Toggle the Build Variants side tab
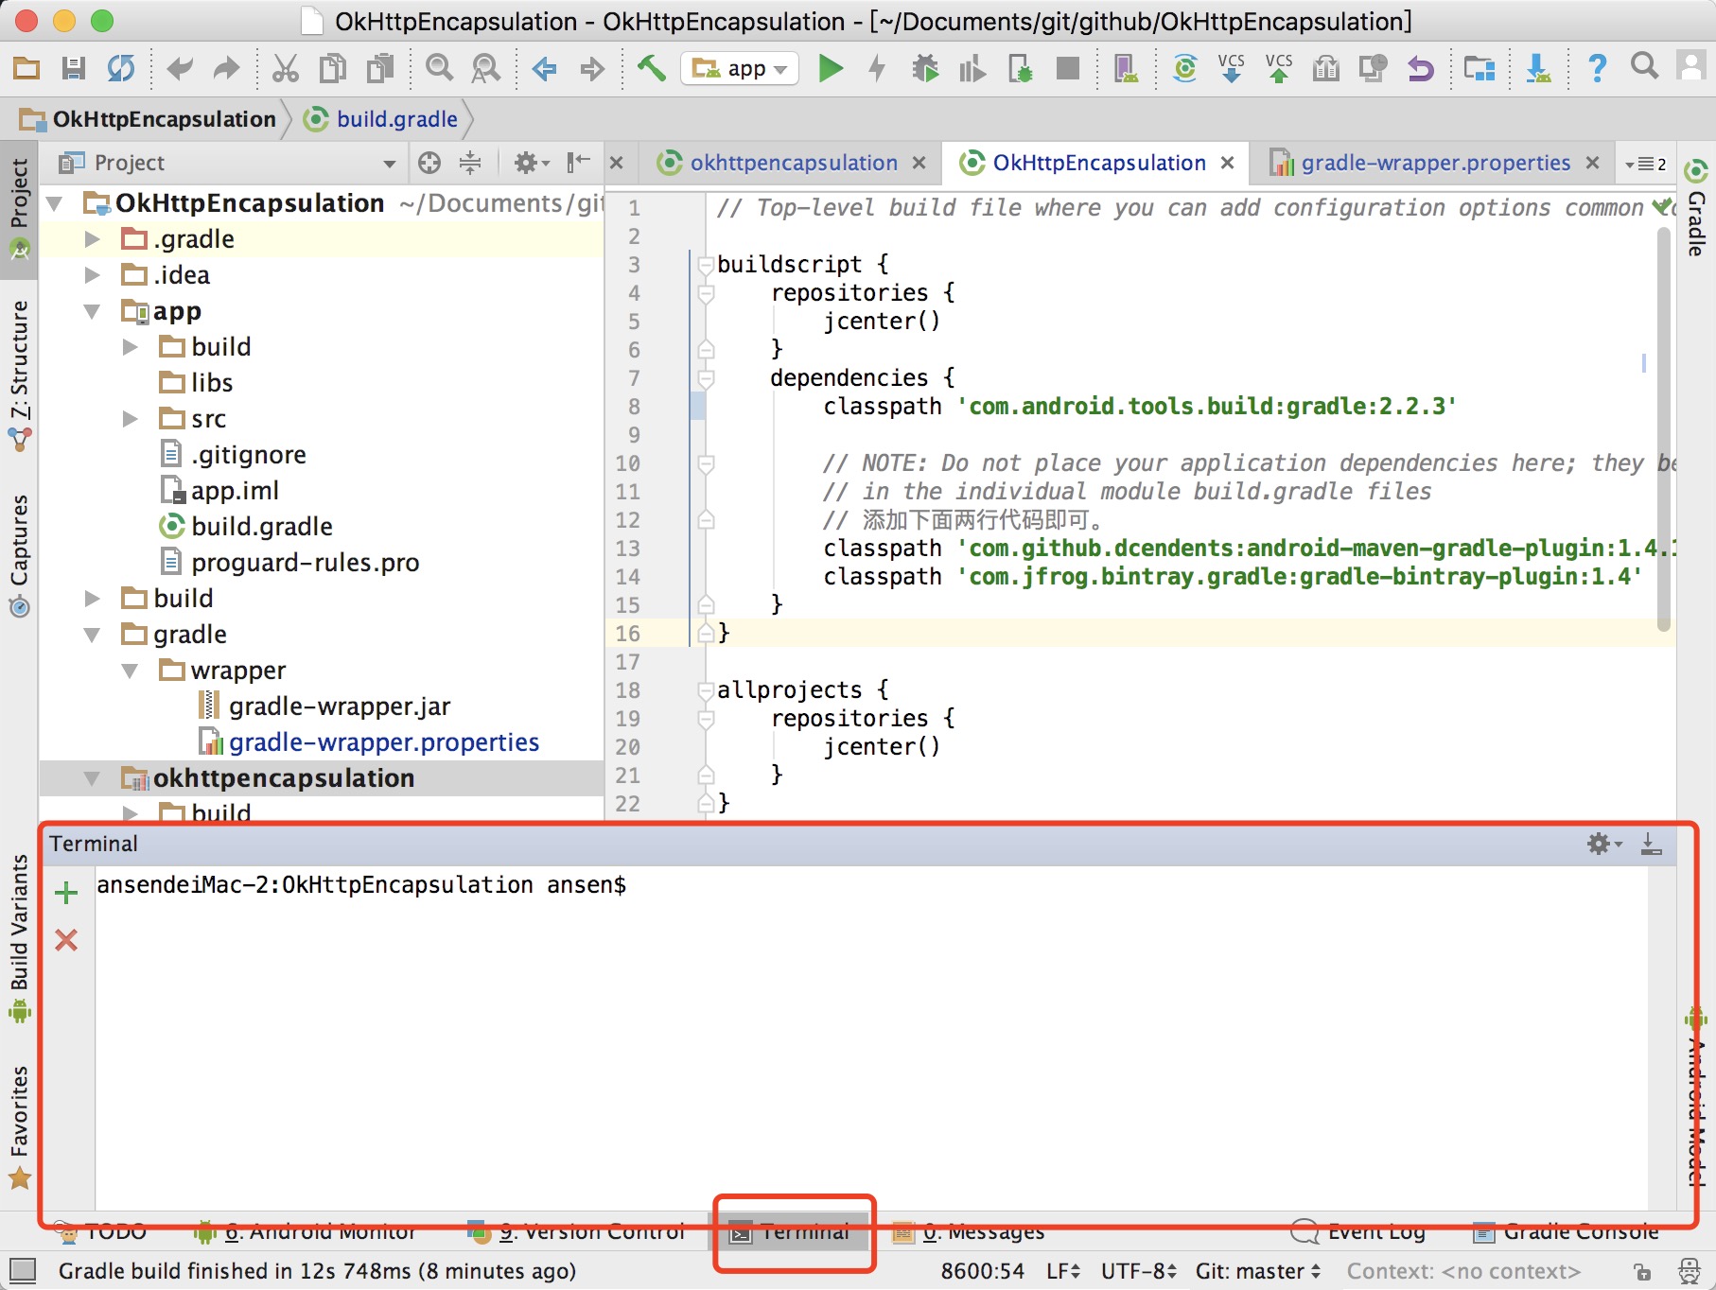 click(x=19, y=937)
